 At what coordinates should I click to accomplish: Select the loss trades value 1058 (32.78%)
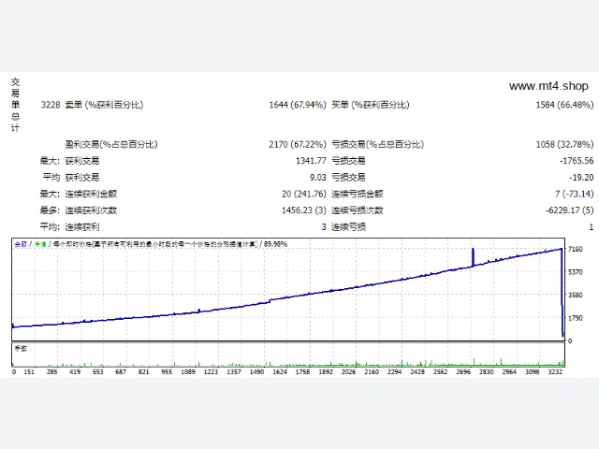(564, 144)
